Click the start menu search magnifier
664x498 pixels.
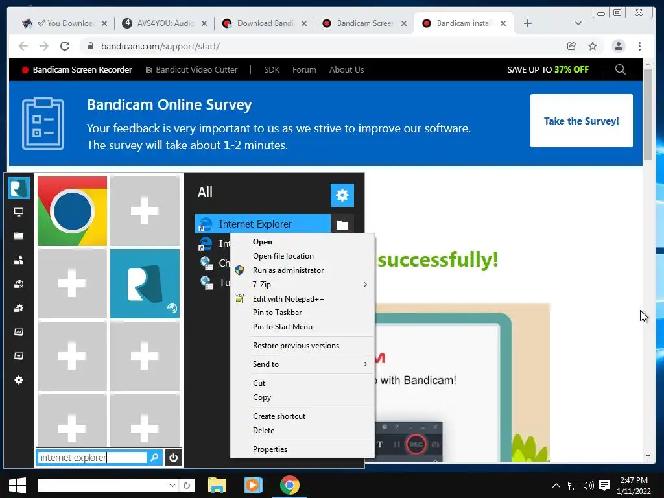[154, 457]
